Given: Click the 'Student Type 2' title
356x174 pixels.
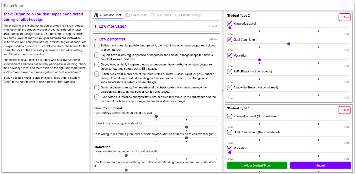Looking at the screenshot, I should 239,15.
